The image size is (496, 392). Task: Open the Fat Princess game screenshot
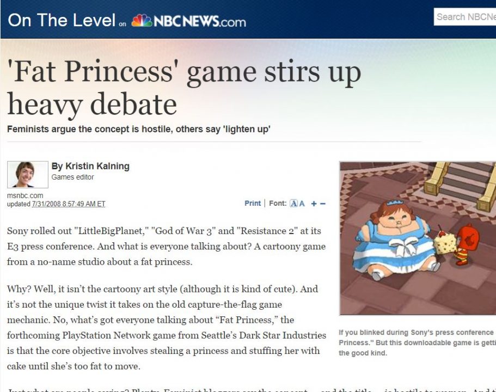[418, 238]
